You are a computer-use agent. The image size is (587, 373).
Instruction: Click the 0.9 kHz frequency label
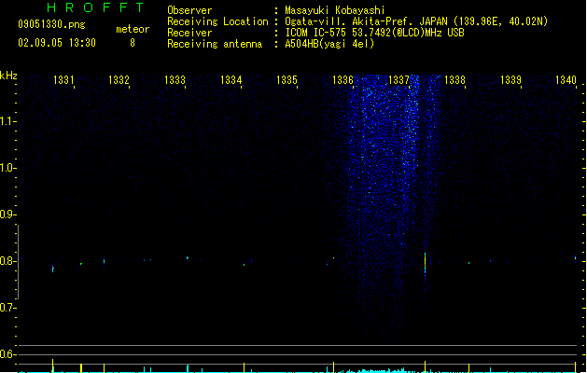[7, 214]
